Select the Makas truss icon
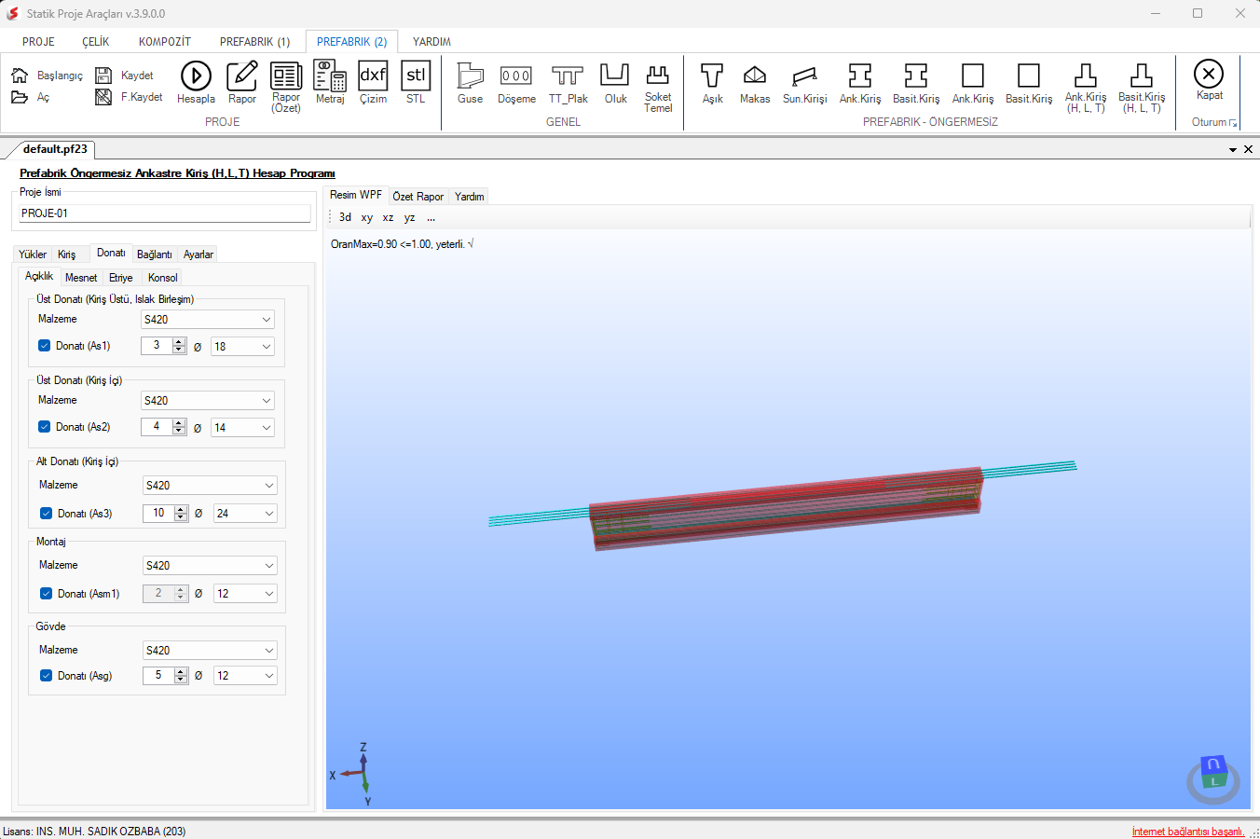This screenshot has height=839, width=1260. pos(755,84)
